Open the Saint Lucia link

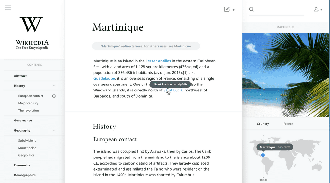pos(173,90)
